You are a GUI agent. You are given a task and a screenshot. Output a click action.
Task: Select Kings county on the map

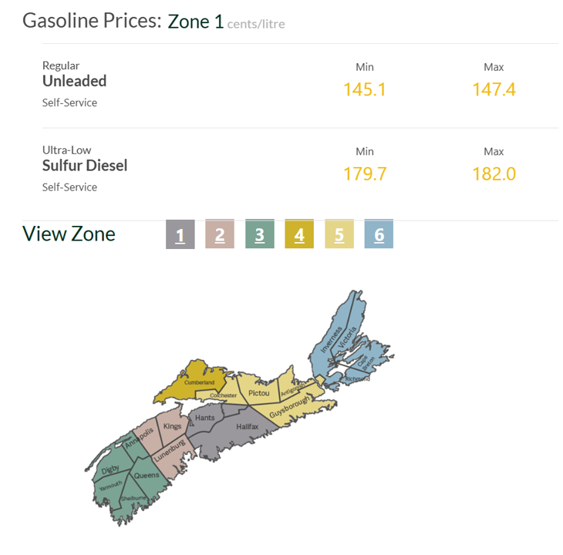coord(173,426)
